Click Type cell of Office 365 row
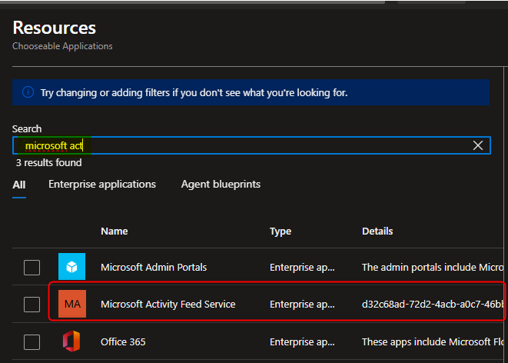508x363 pixels. coord(302,341)
